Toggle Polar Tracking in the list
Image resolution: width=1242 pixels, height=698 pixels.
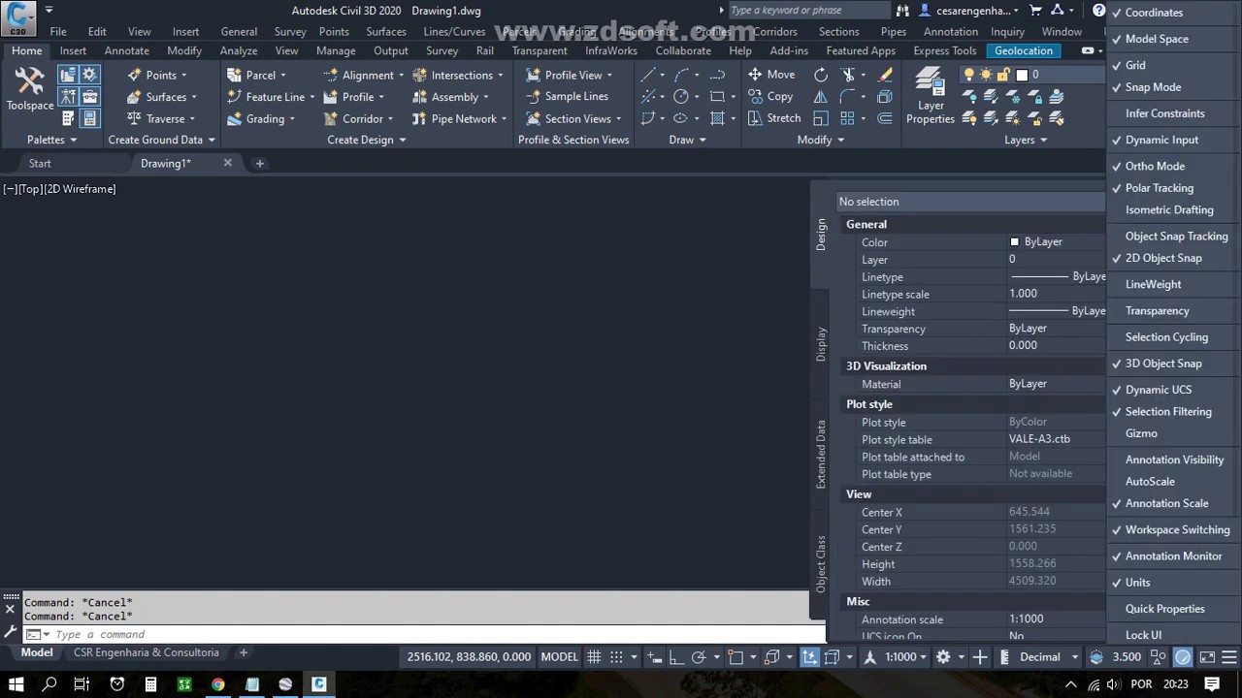coord(1159,188)
